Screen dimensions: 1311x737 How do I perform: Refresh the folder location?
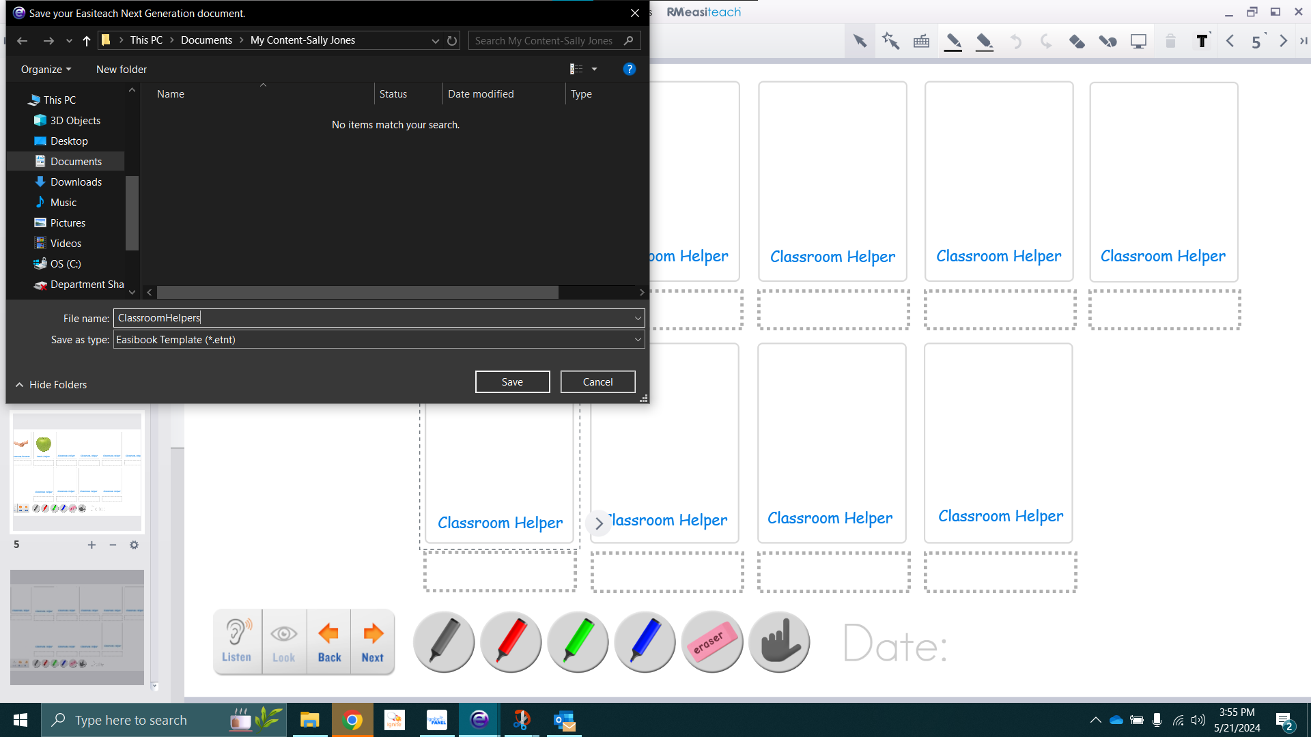452,40
